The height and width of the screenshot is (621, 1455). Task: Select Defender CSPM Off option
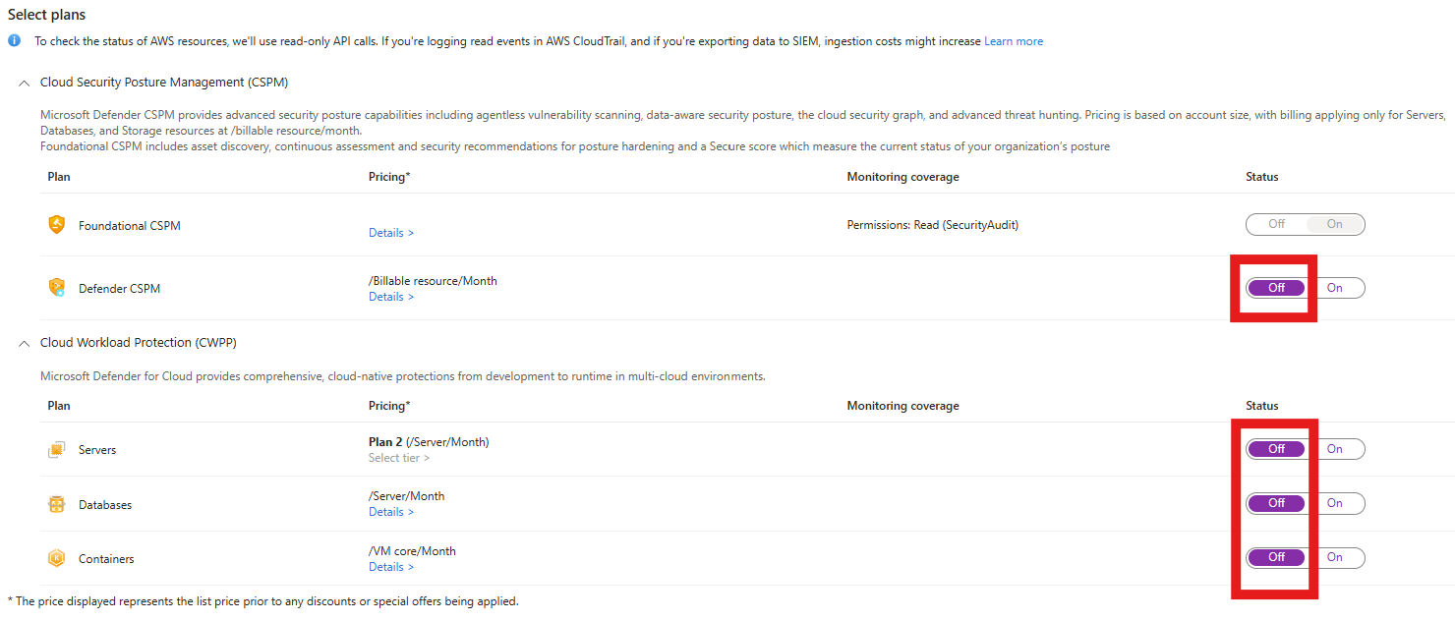pos(1276,288)
